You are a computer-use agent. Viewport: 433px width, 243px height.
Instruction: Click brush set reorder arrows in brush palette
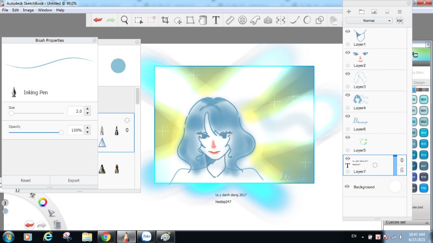(127, 130)
